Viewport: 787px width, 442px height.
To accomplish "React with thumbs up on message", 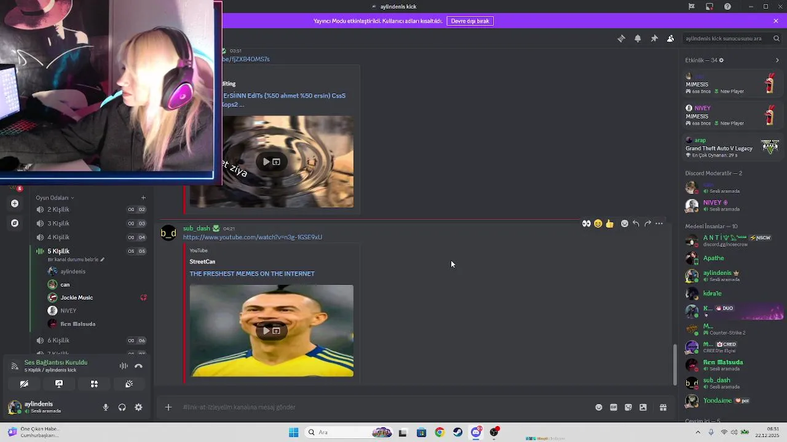I will click(609, 223).
